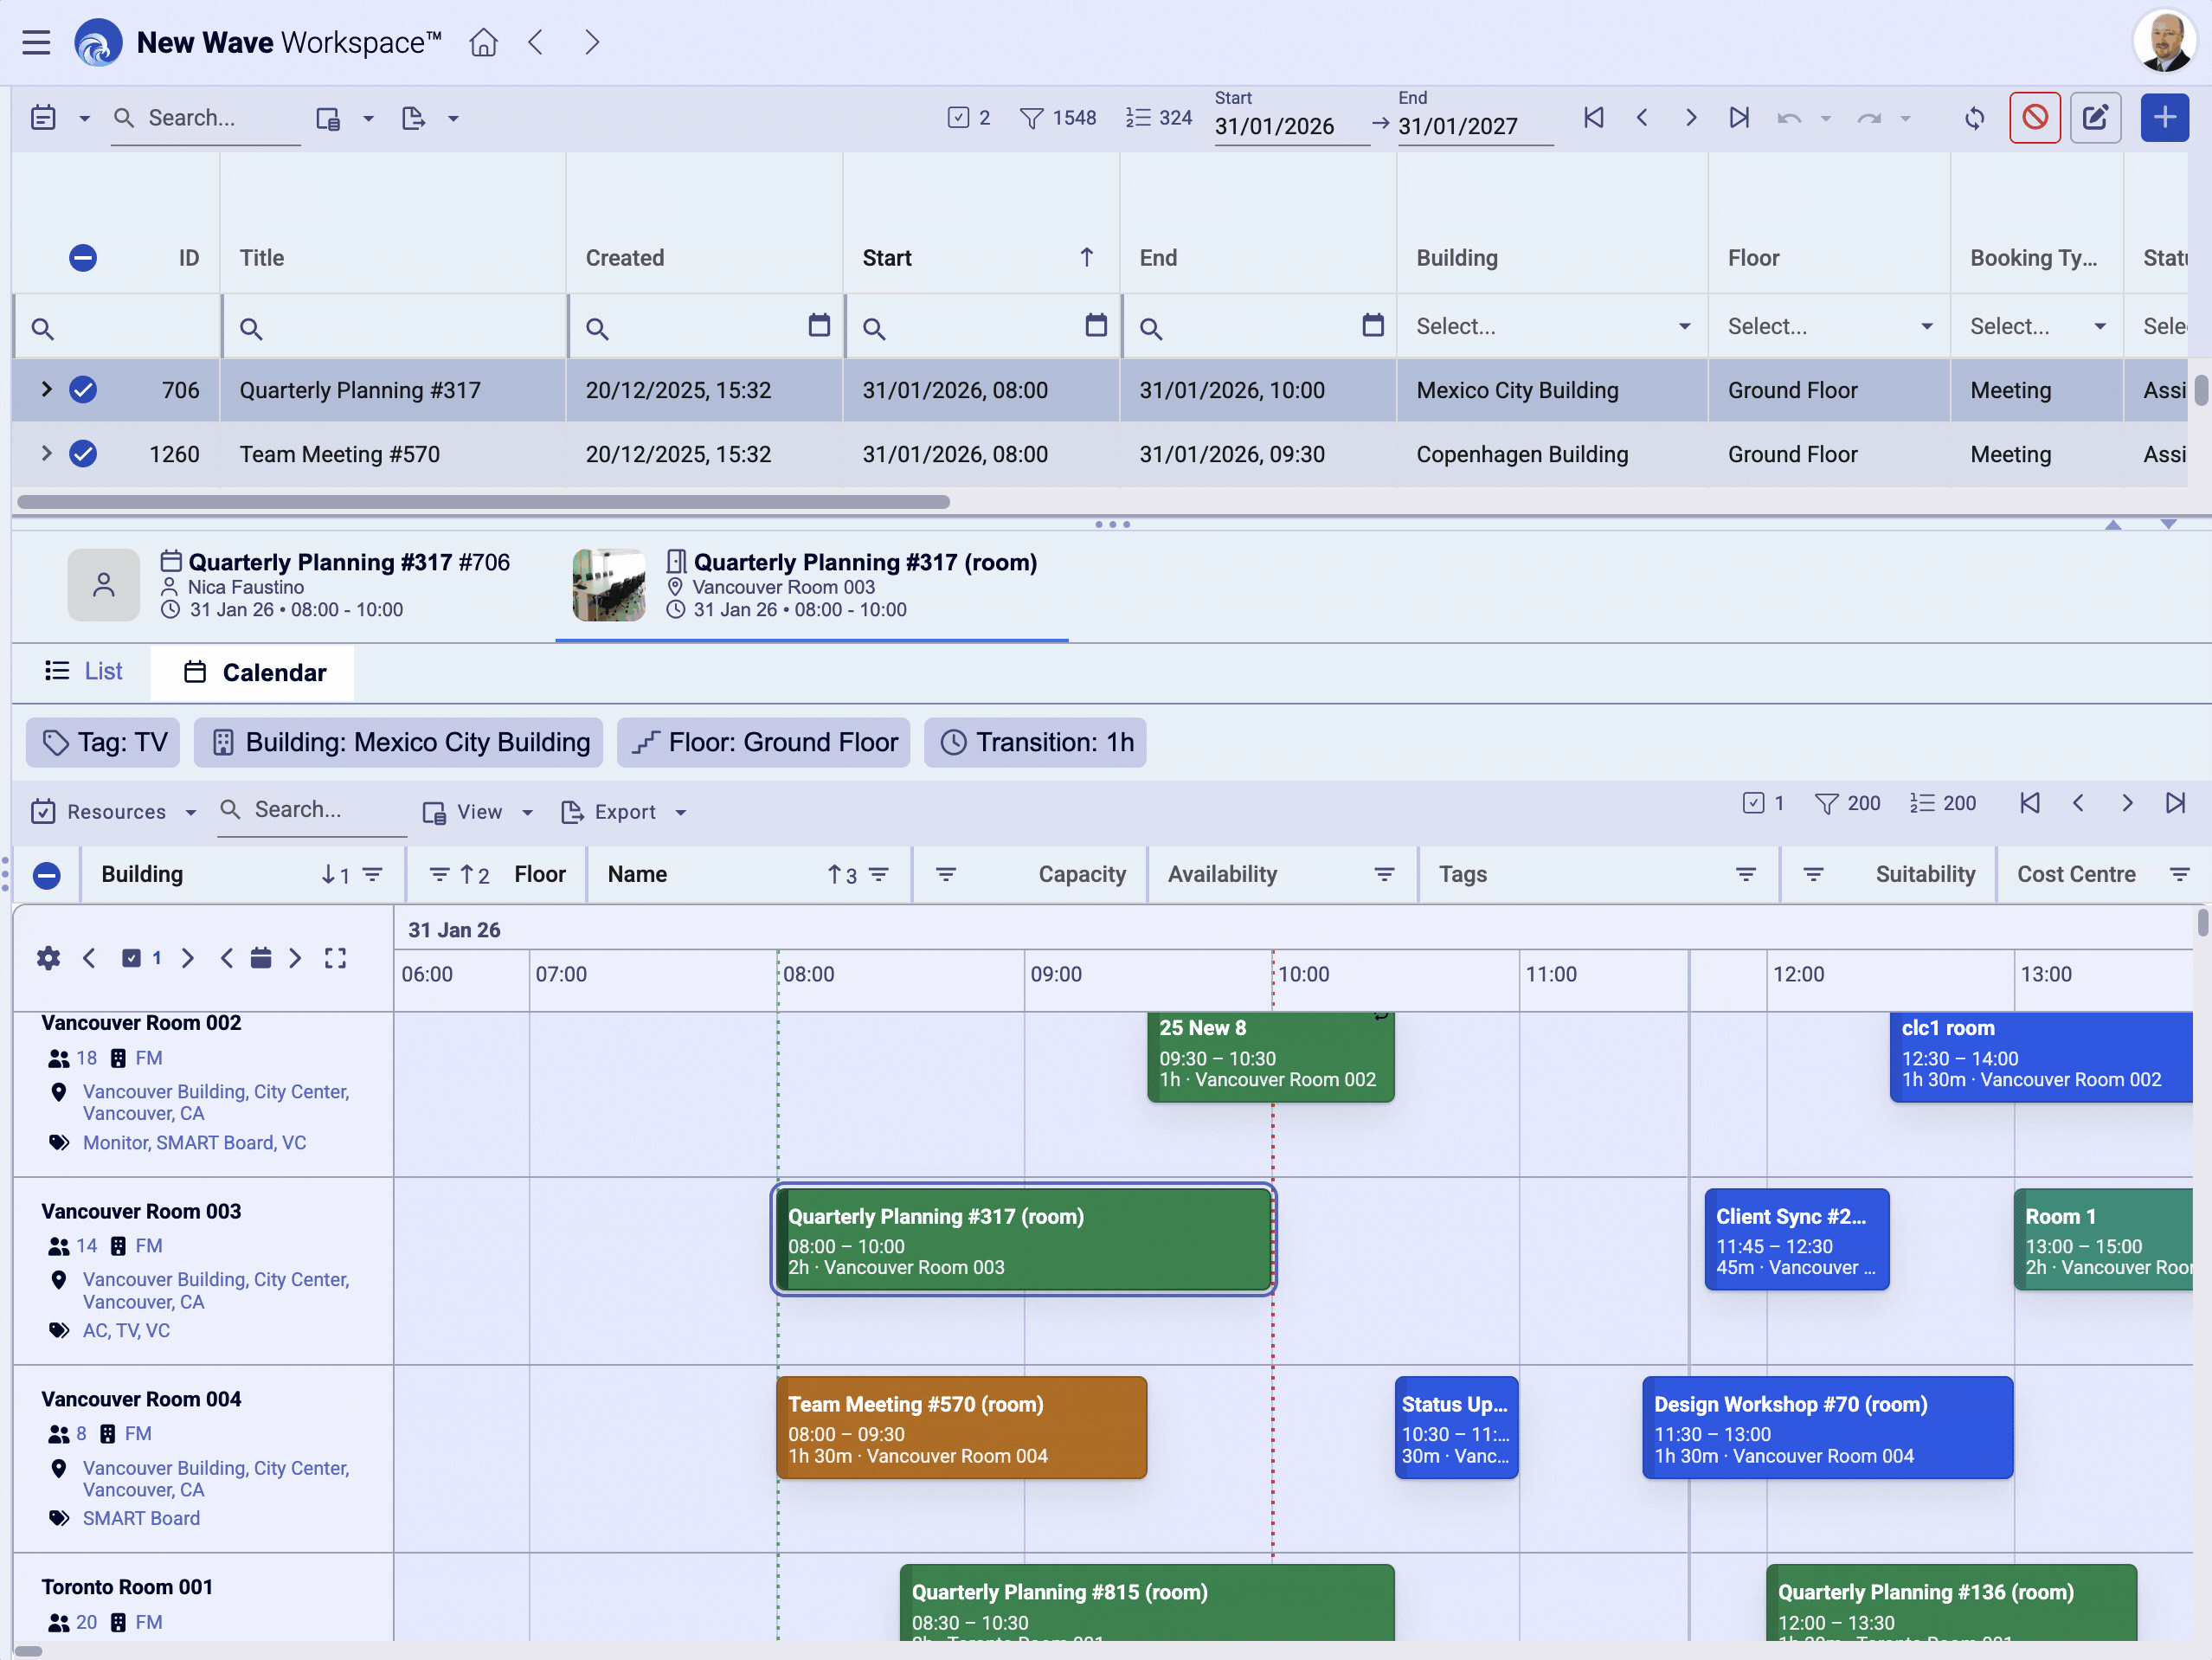Open the edit pencil icon in top toolbar

[x=2096, y=117]
